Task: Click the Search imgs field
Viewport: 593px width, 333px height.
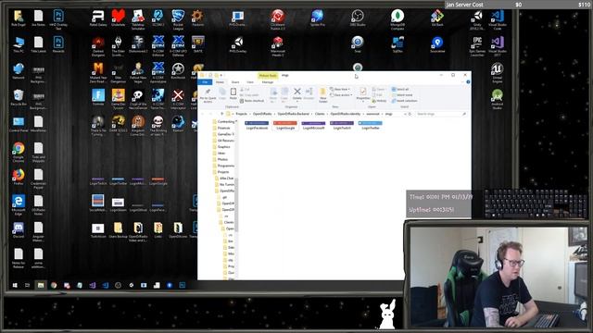Action: [440, 114]
